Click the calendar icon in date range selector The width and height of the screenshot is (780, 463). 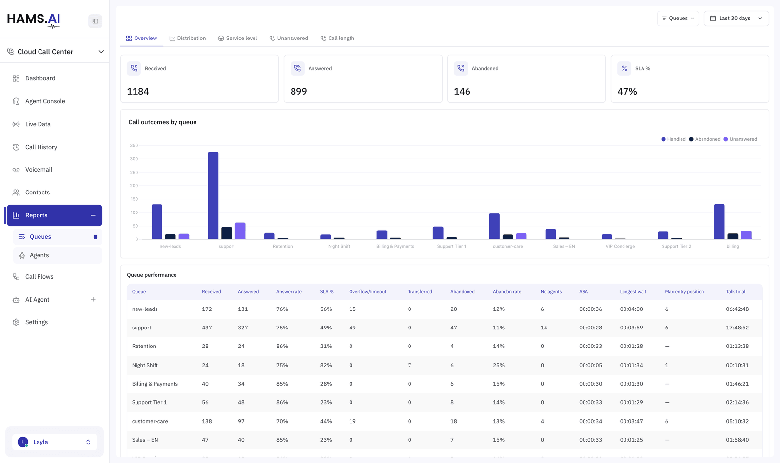coord(713,19)
